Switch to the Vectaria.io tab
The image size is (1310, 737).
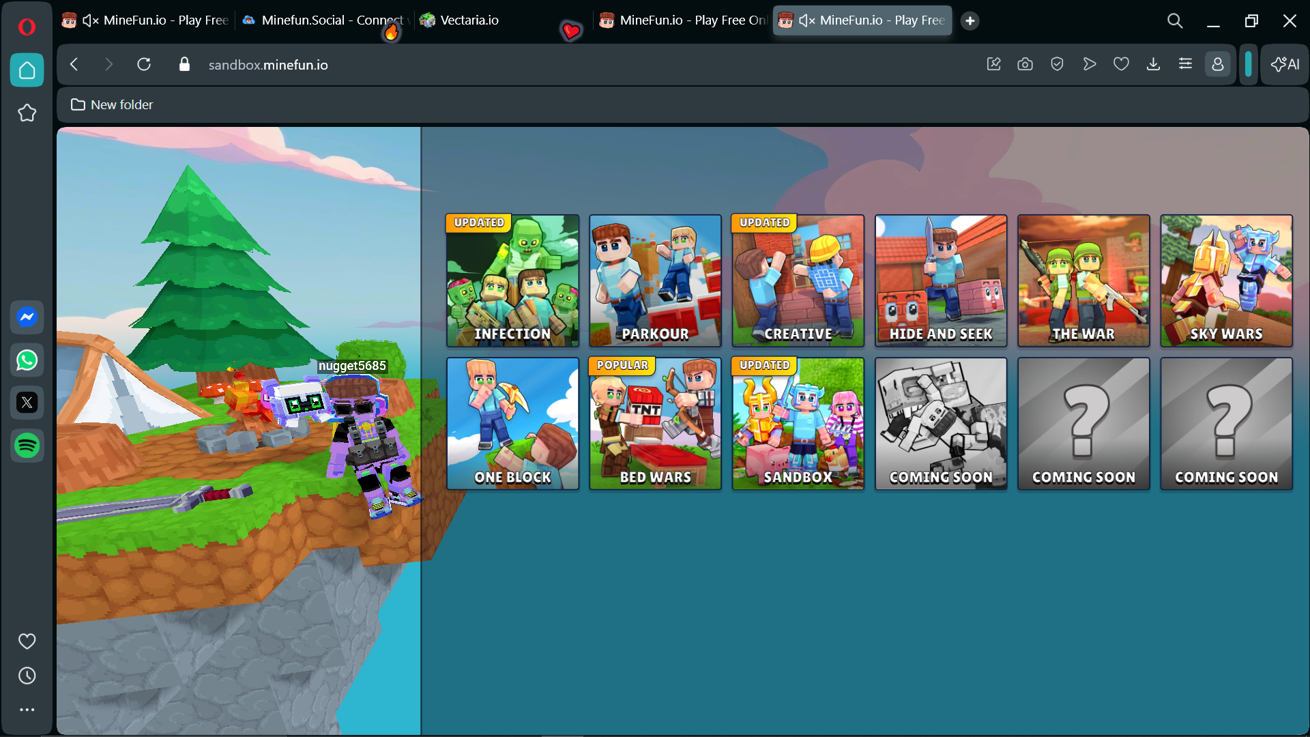(469, 20)
